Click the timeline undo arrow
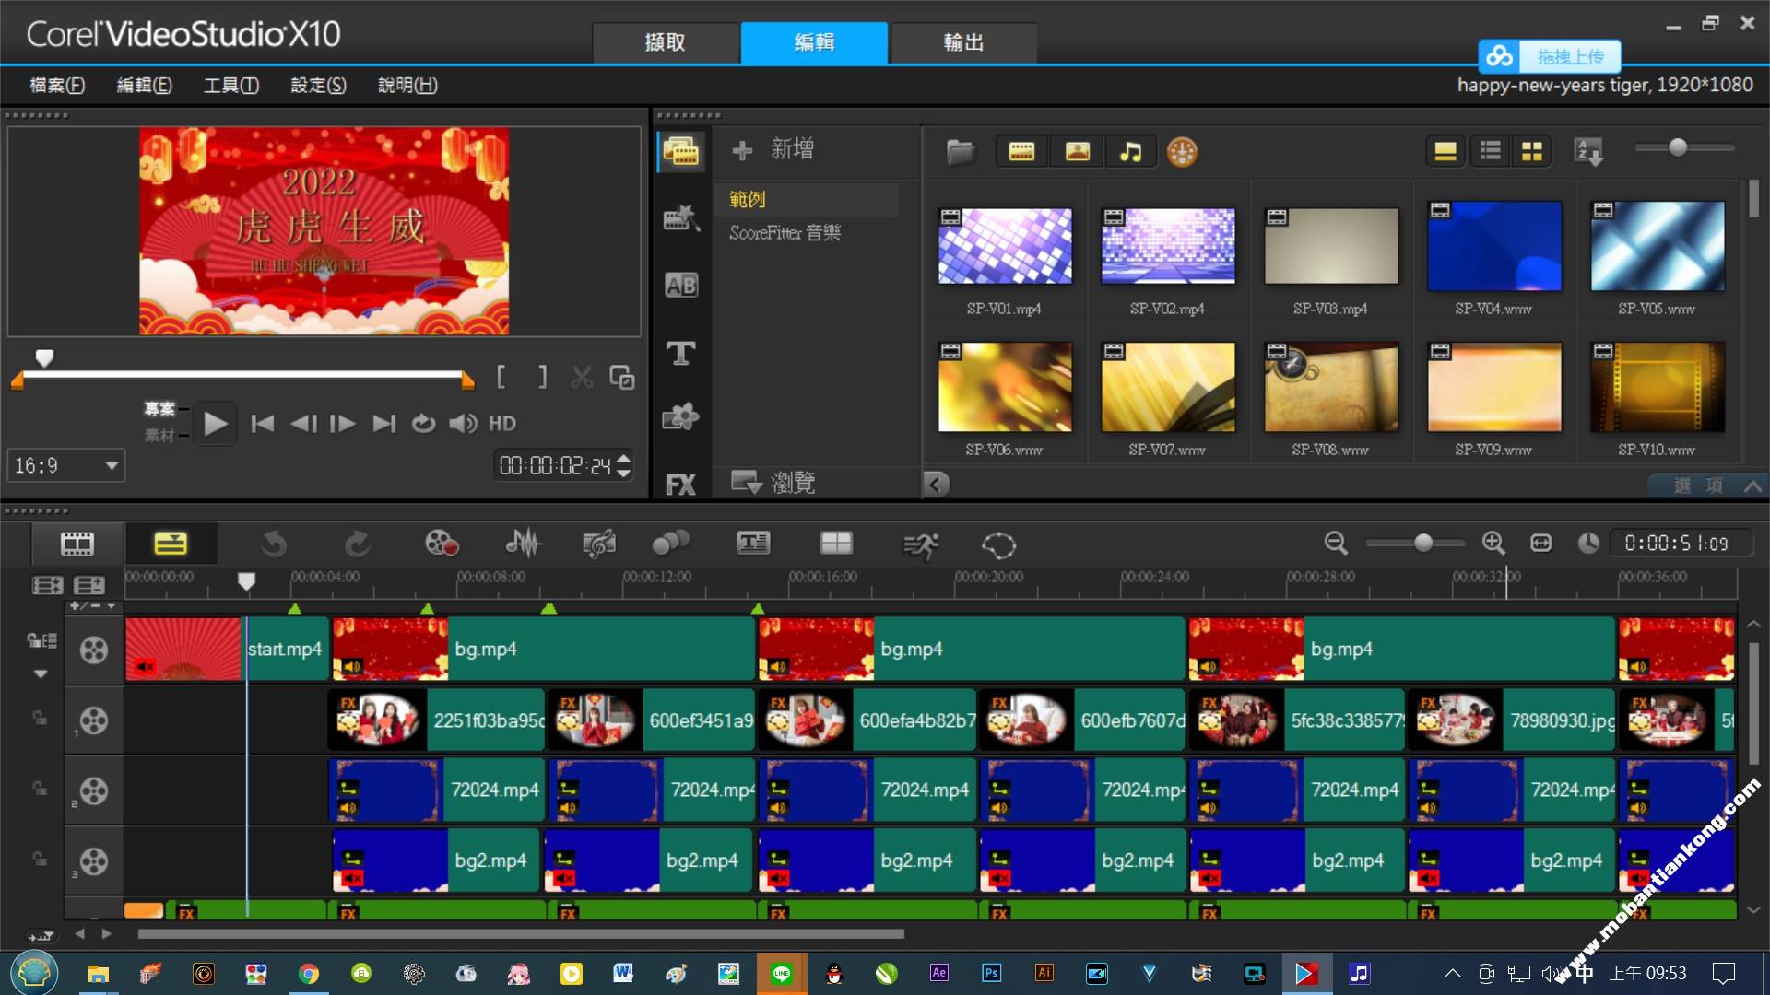 point(274,544)
